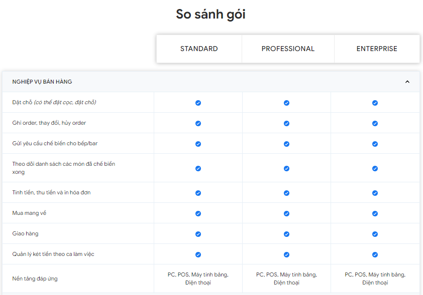Click Standard checkmark for Mua mang về row
Screen dimensions: 423x295
coord(198,213)
